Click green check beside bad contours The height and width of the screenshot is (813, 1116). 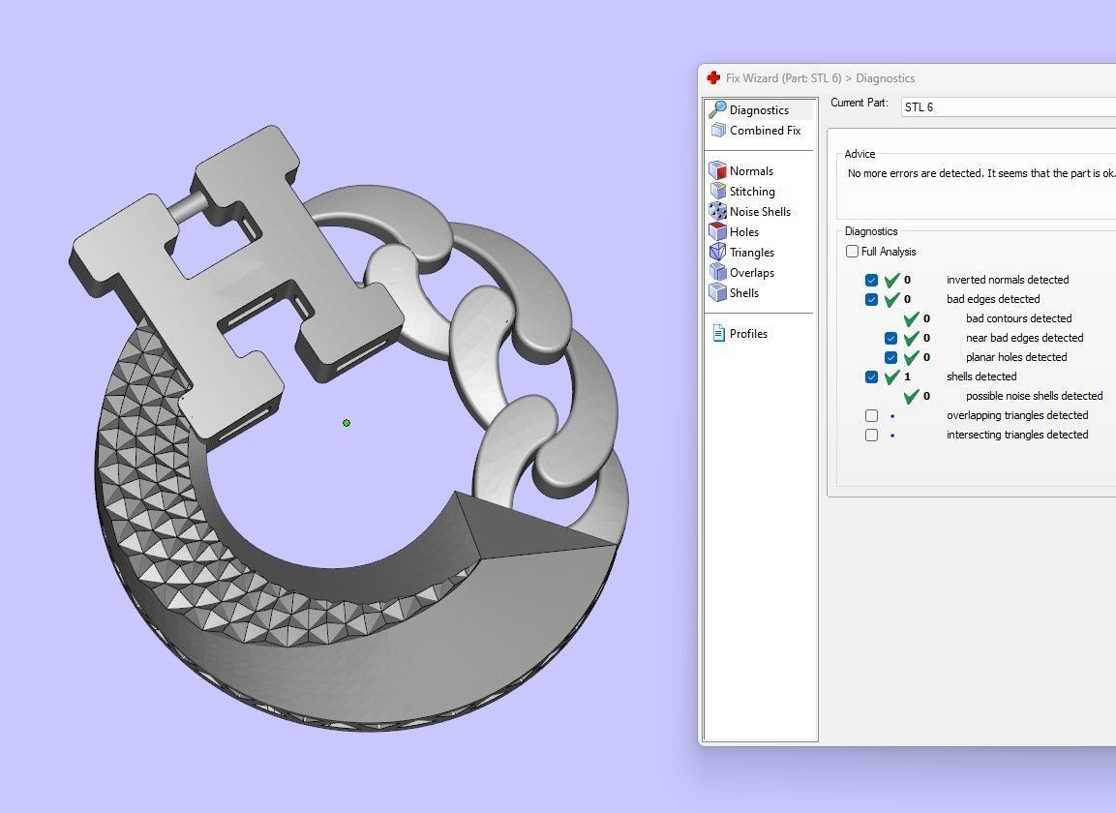pos(911,318)
